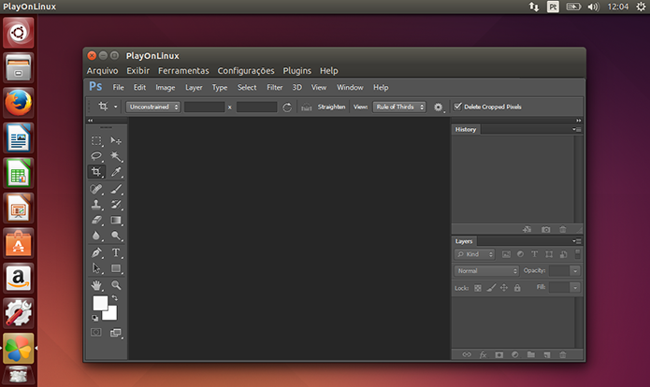Toggle Quick Mask mode
650x387 pixels.
tap(96, 332)
